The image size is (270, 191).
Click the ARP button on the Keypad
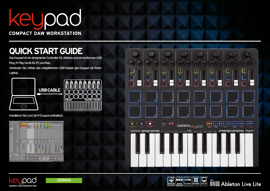pyautogui.click(x=222, y=123)
